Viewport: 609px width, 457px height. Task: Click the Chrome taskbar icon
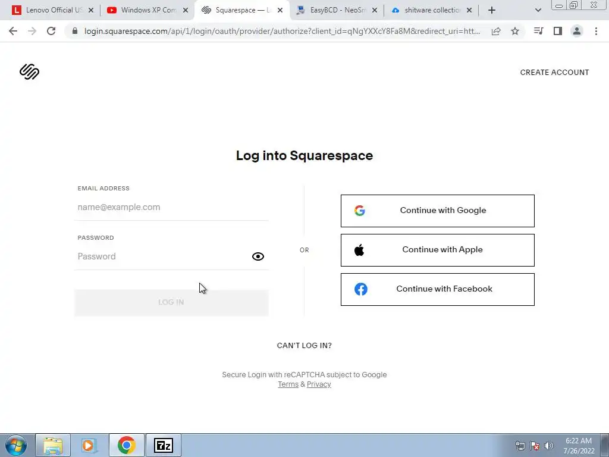(126, 445)
